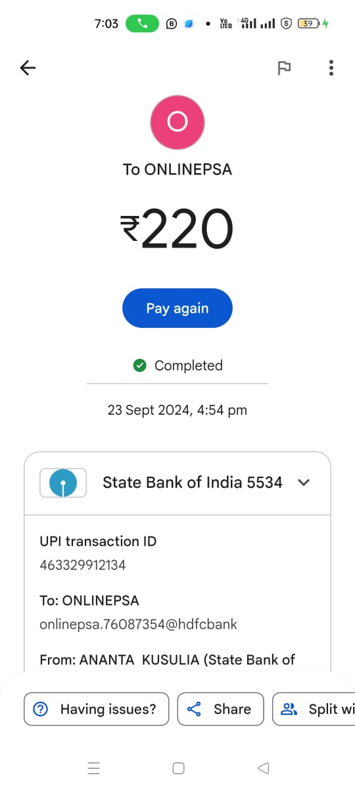
Task: Open the three-dot overflow menu
Action: (331, 68)
